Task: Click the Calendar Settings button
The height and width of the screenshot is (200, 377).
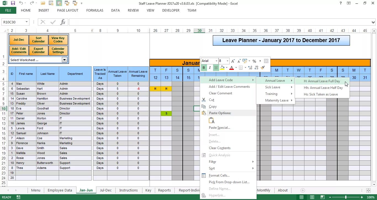Action: pyautogui.click(x=58, y=51)
